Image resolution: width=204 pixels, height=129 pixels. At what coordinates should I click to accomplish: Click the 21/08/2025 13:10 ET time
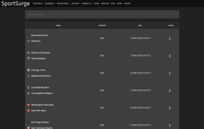141,38
